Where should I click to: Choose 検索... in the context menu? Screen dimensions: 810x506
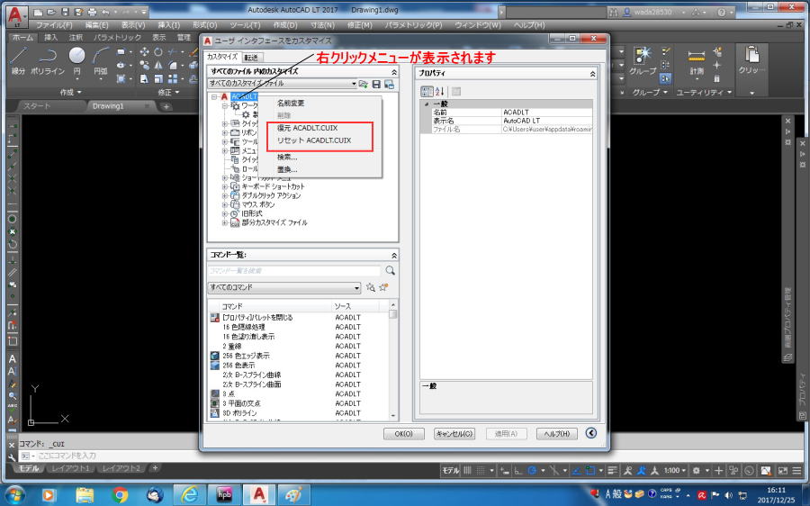(x=287, y=158)
